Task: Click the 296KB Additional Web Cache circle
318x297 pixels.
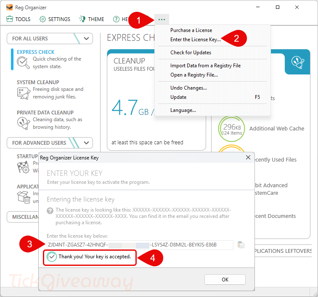Action: (231, 129)
